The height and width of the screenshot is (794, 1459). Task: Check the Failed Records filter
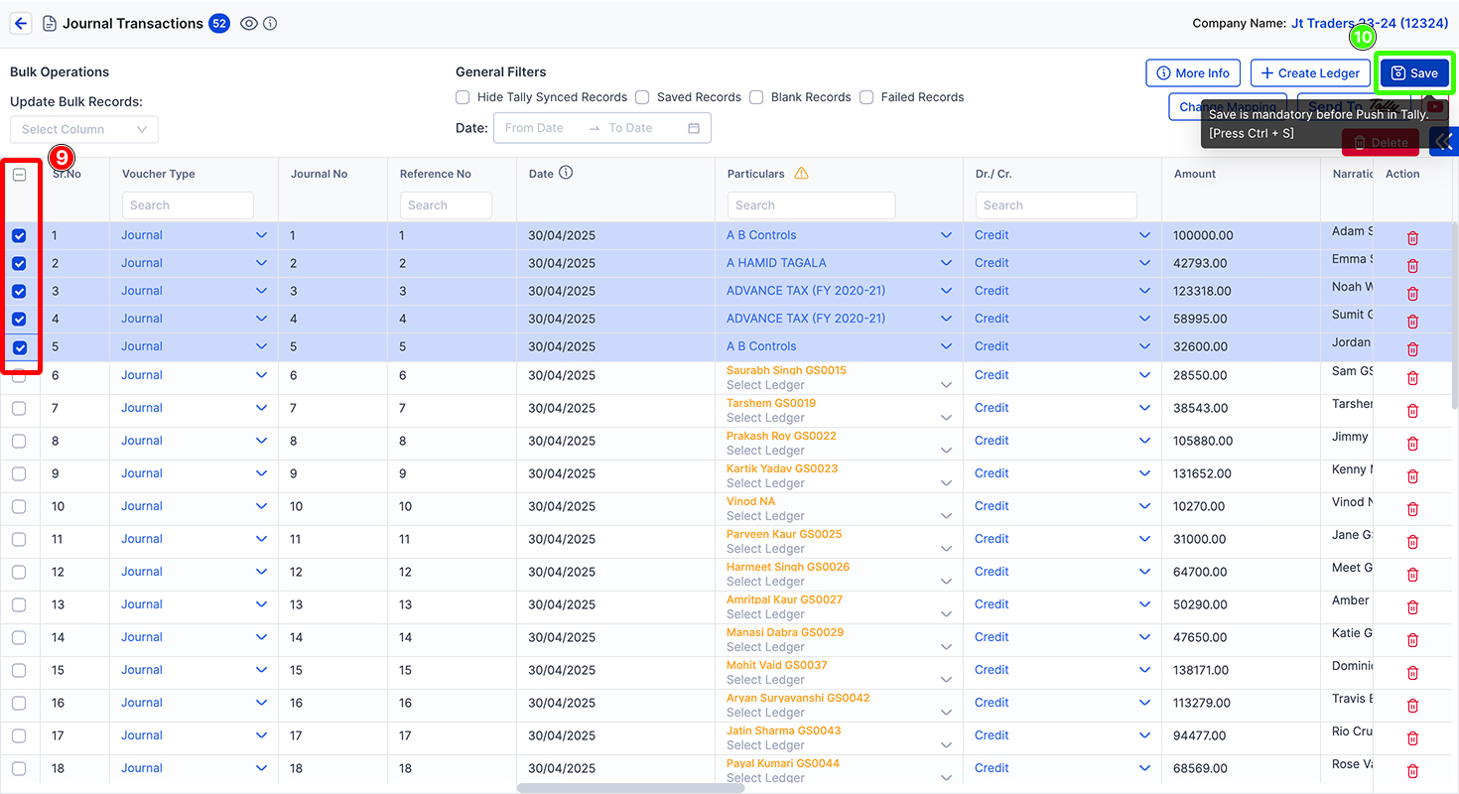pos(866,97)
